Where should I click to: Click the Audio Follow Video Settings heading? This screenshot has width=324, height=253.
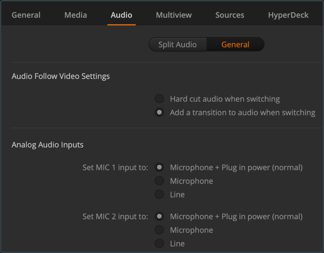(61, 76)
